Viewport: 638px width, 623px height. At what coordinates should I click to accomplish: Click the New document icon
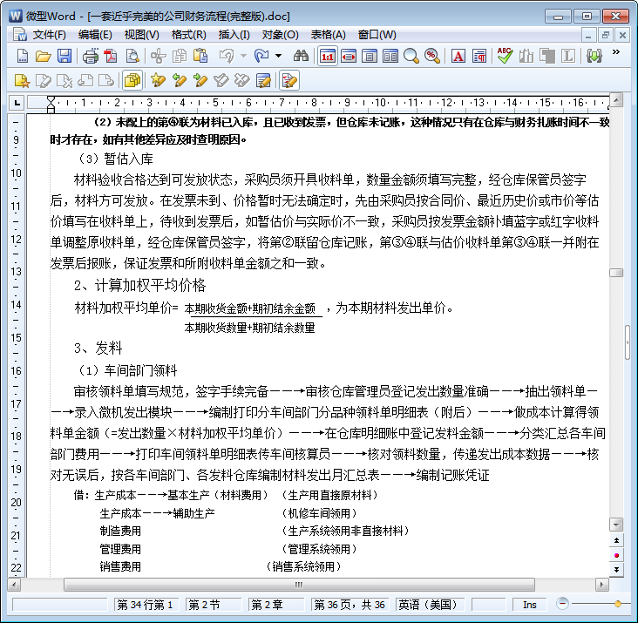[23, 56]
